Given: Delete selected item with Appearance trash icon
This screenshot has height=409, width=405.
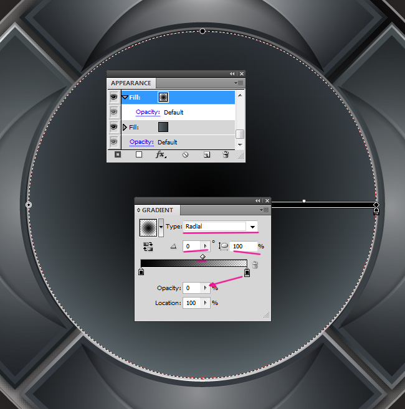Looking at the screenshot, I should [226, 155].
